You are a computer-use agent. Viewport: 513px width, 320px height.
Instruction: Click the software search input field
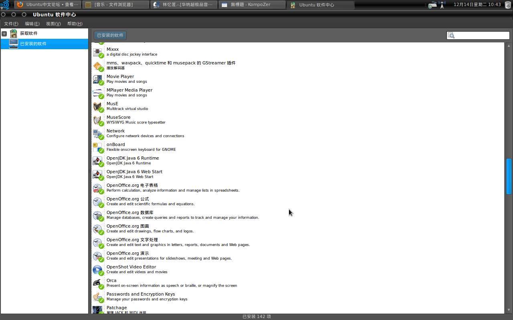[x=478, y=36]
